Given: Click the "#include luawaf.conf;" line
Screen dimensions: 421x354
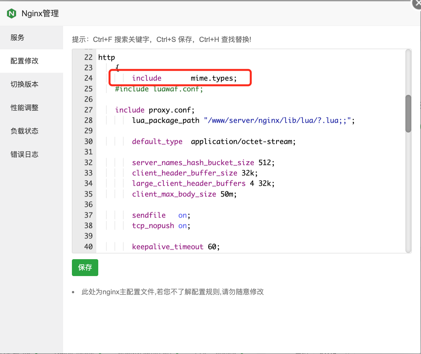Looking at the screenshot, I should 159,89.
